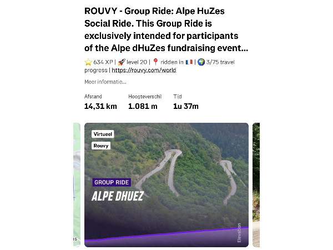Click the purple GROUP RIDE badge
The height and width of the screenshot is (250, 333).
tap(112, 182)
